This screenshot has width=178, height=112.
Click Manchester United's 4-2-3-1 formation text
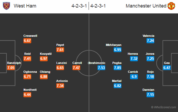click(98, 6)
